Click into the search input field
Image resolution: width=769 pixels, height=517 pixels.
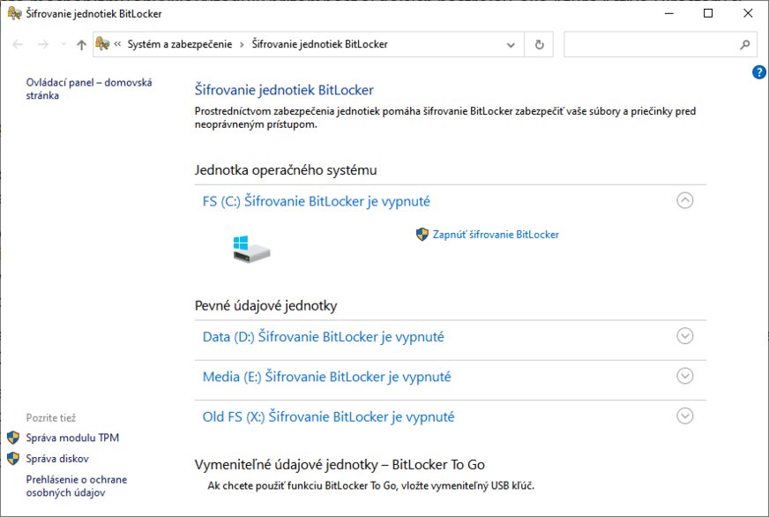point(648,44)
